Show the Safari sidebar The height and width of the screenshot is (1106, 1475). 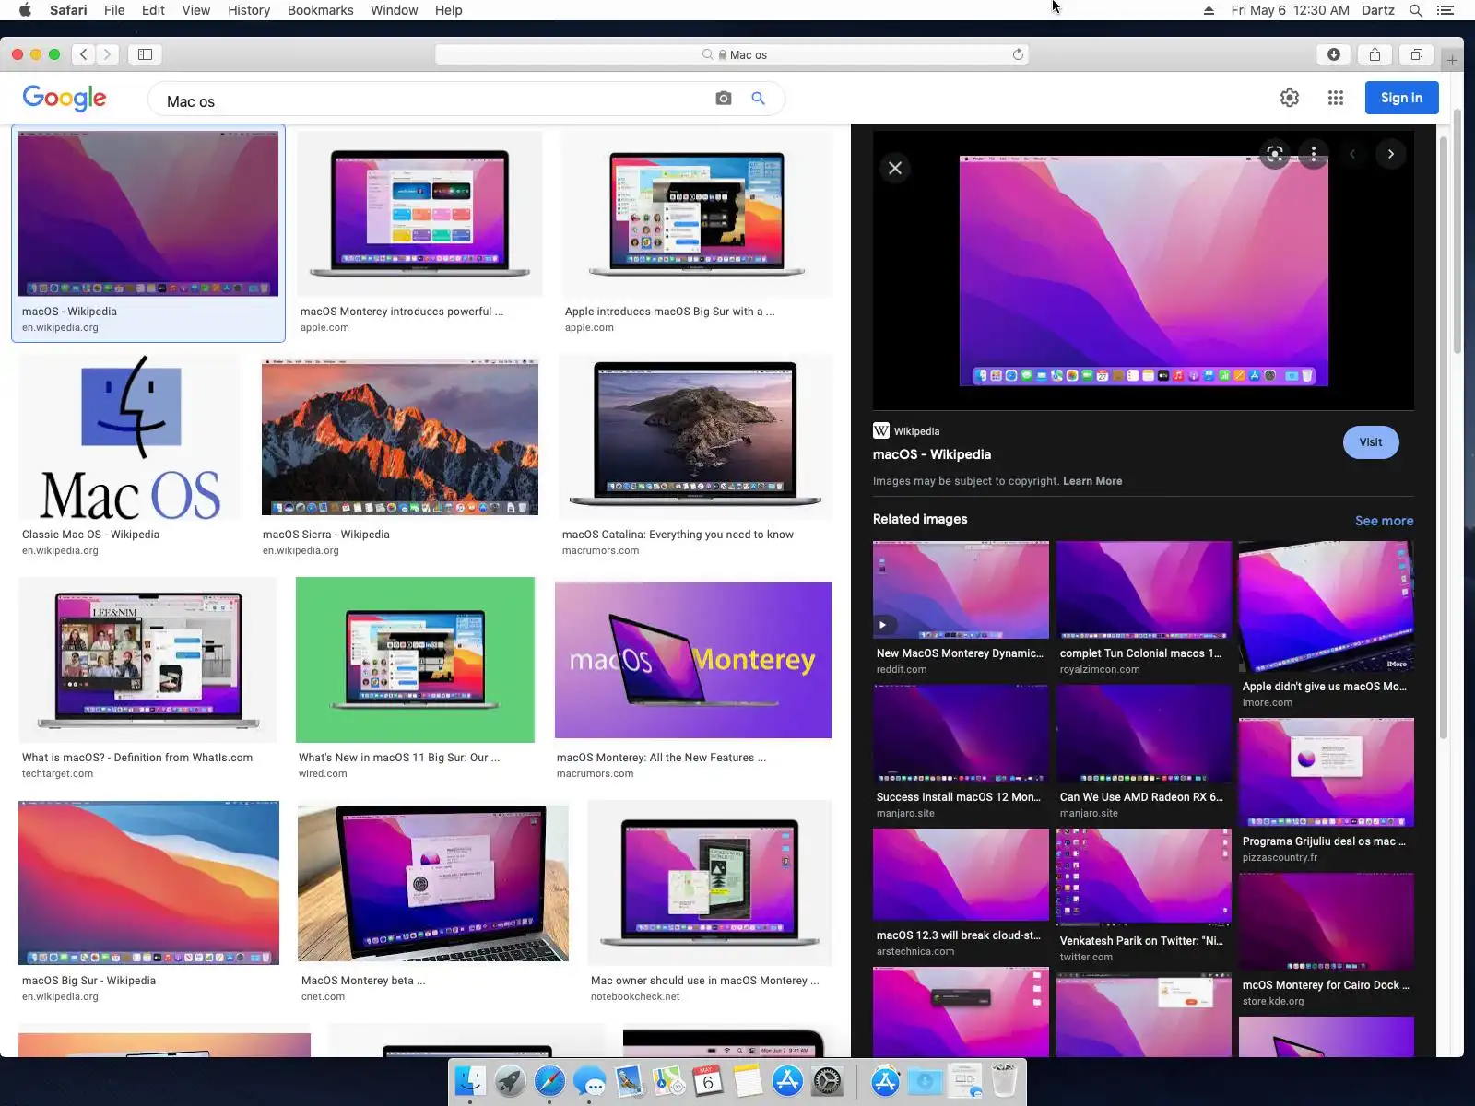coord(146,54)
